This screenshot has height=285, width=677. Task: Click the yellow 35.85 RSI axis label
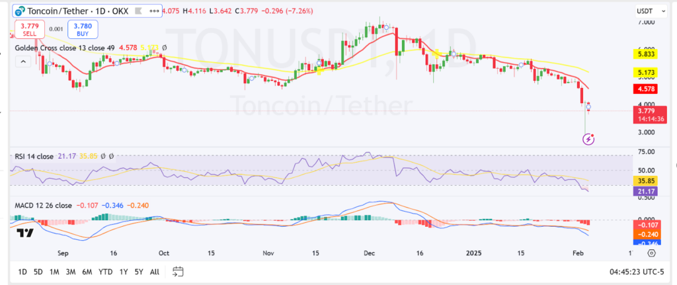click(x=645, y=181)
